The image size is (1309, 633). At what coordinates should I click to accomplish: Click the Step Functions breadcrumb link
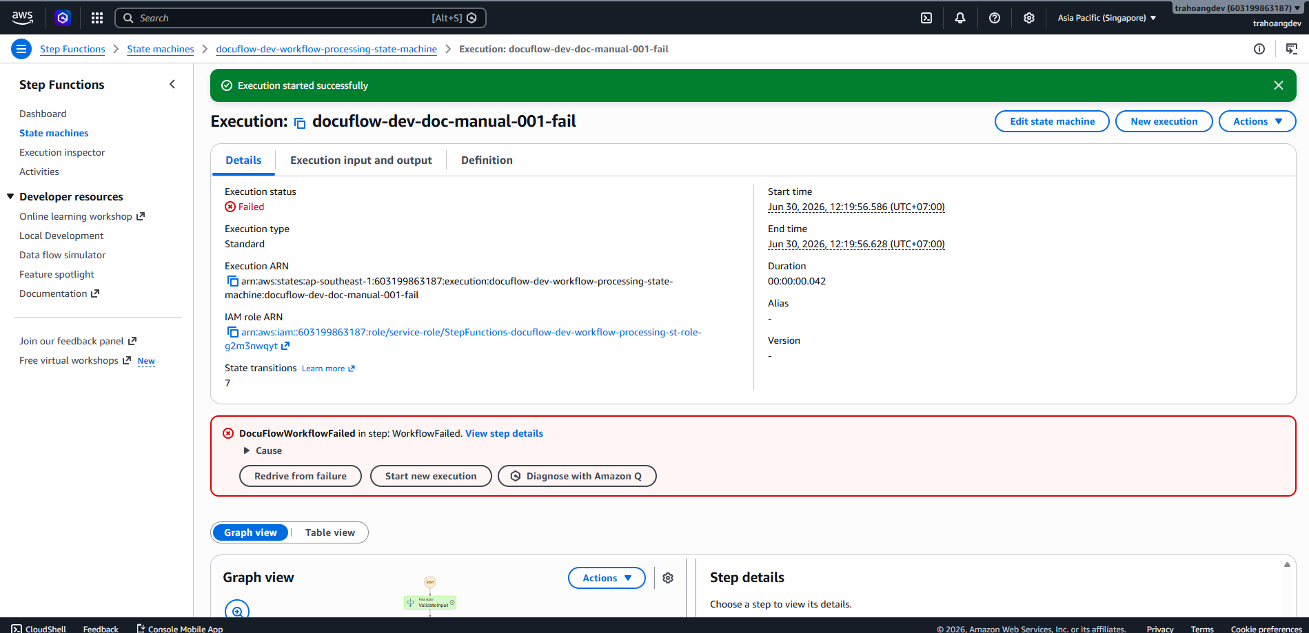72,49
